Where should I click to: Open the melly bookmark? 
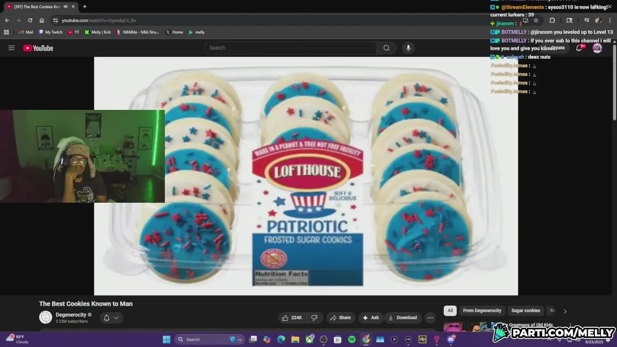[x=197, y=32]
